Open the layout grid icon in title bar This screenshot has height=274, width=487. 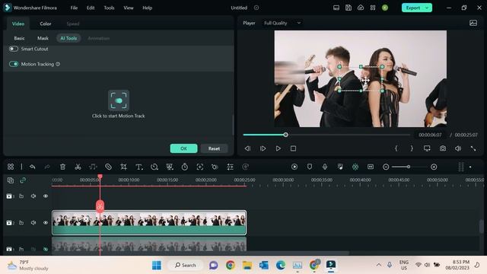point(373,8)
